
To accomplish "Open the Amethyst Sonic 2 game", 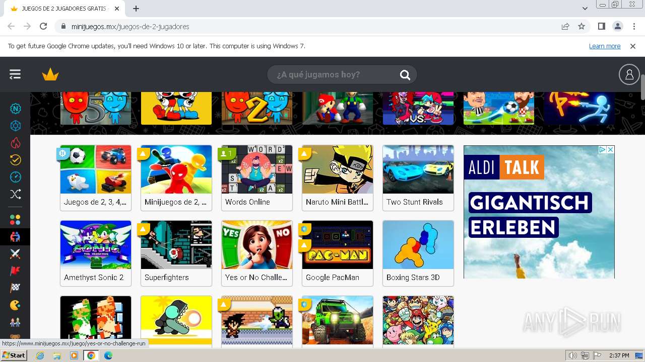I will click(x=96, y=253).
